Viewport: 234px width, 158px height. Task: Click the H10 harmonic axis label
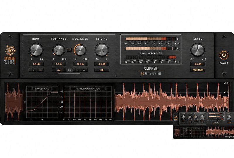click(111, 120)
